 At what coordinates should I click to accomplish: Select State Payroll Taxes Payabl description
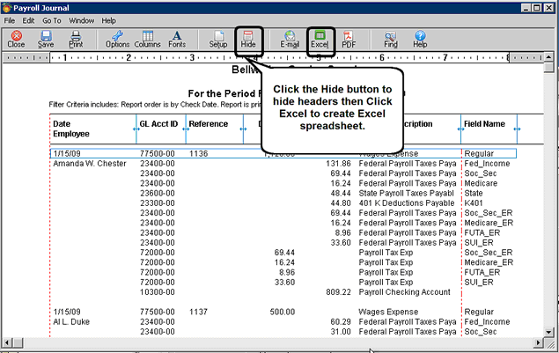(x=406, y=194)
